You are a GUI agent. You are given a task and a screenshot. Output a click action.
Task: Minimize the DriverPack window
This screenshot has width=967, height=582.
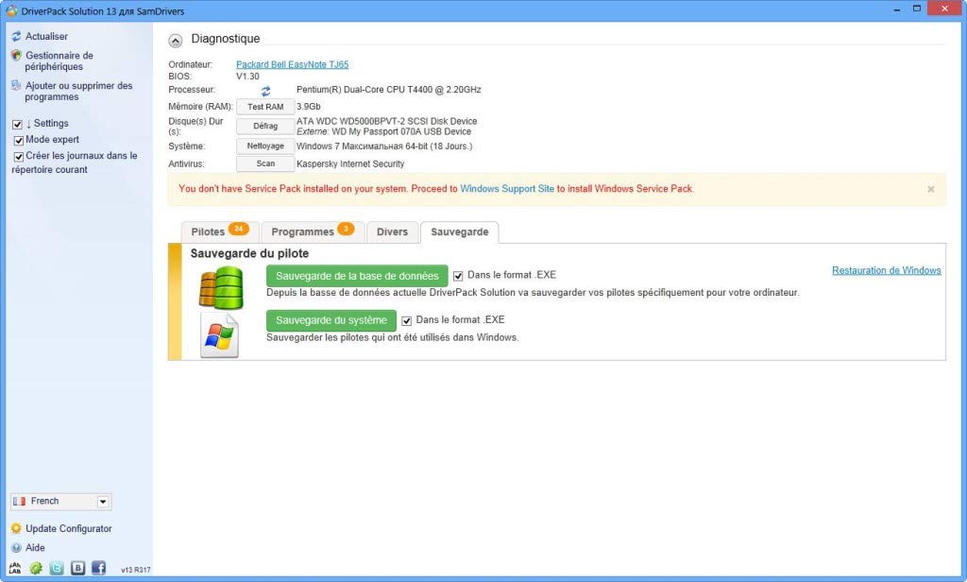[x=896, y=9]
